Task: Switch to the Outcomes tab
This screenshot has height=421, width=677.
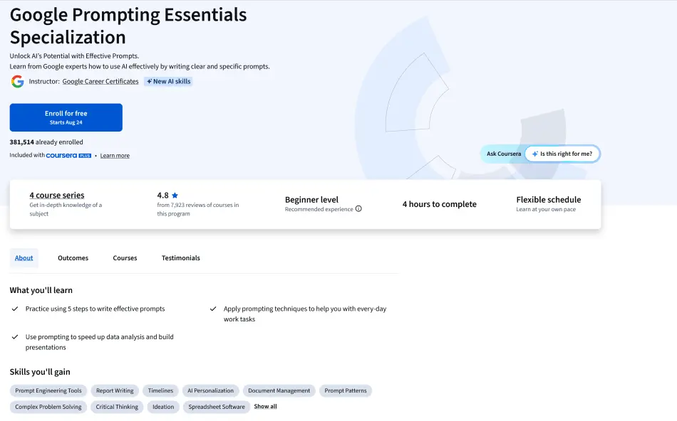Action: tap(73, 258)
